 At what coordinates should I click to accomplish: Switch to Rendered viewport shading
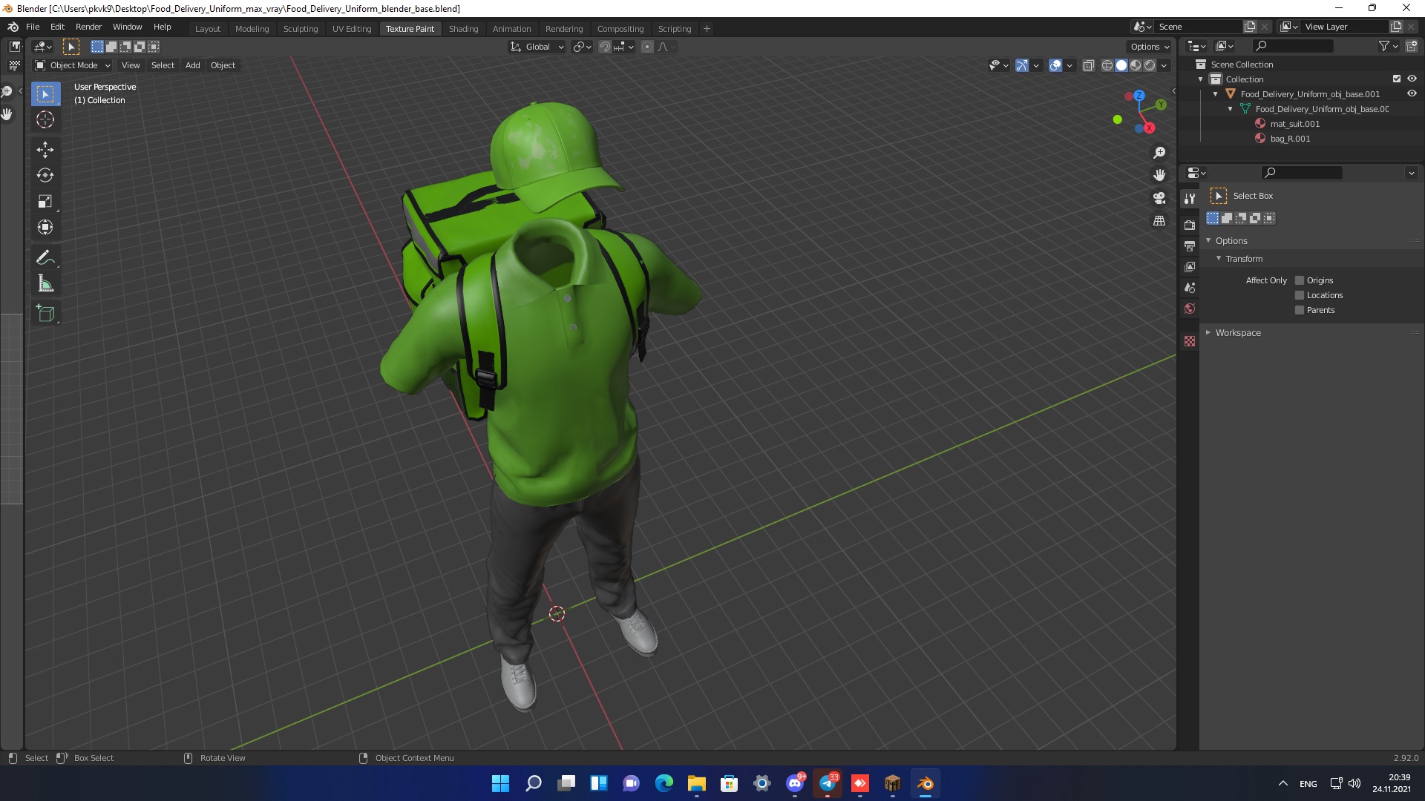[1150, 65]
